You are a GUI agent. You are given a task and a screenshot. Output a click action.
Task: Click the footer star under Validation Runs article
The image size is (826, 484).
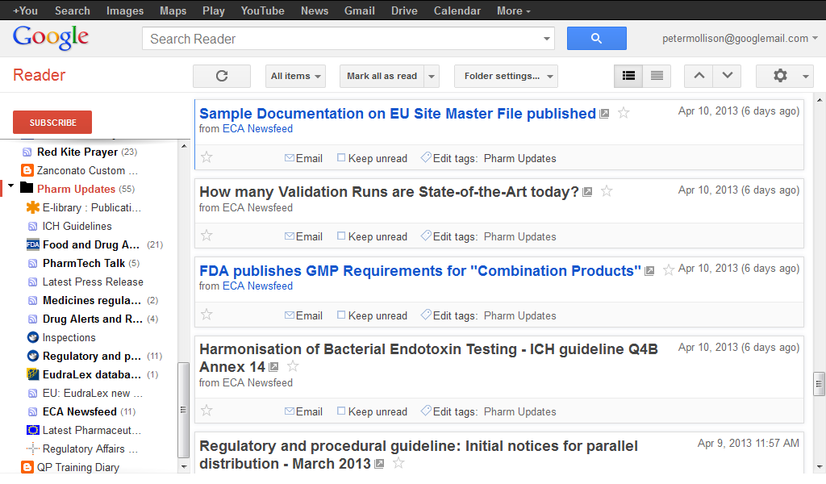(206, 236)
